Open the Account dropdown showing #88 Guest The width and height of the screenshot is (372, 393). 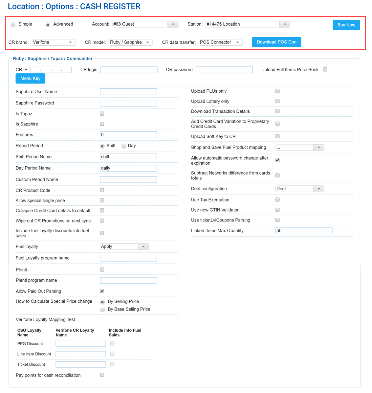145,24
